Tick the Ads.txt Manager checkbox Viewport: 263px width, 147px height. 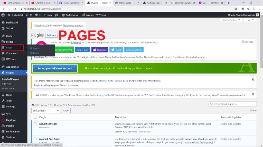pyautogui.click(x=35, y=124)
